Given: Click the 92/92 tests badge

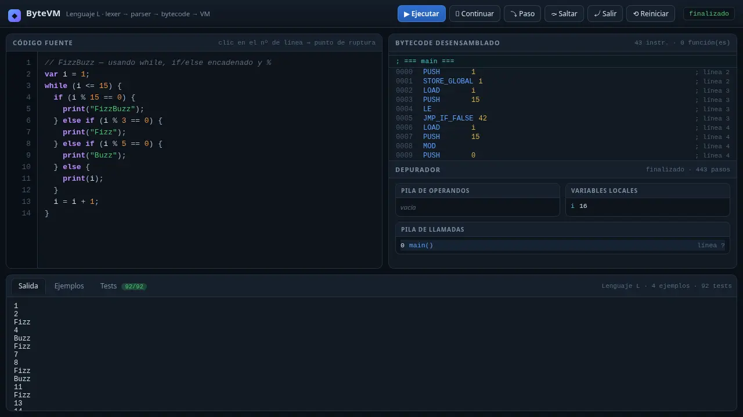Looking at the screenshot, I should 134,287.
